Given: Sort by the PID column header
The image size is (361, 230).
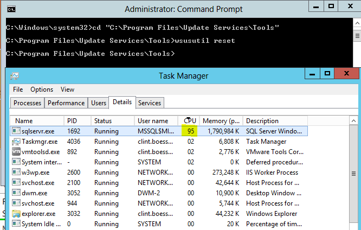Looking at the screenshot, I should 72,121.
